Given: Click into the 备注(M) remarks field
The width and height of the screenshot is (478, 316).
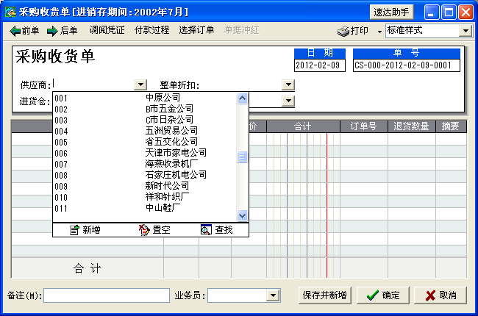Looking at the screenshot, I should click(x=107, y=295).
